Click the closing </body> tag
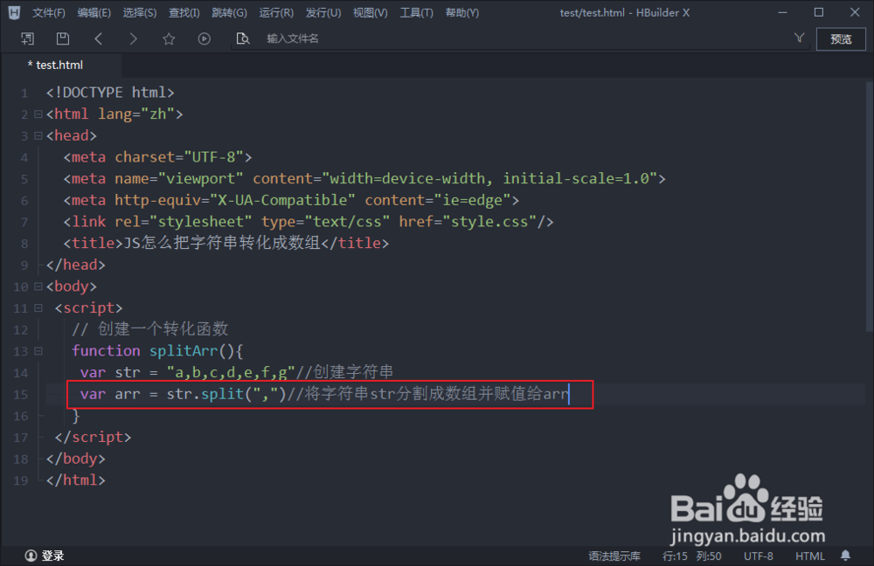 tap(76, 459)
